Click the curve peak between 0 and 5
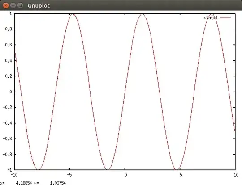This screenshot has width=242, height=185. point(142,14)
